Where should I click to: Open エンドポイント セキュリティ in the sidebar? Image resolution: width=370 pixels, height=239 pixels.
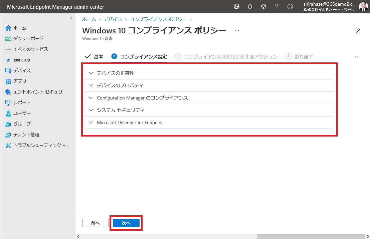point(39,92)
